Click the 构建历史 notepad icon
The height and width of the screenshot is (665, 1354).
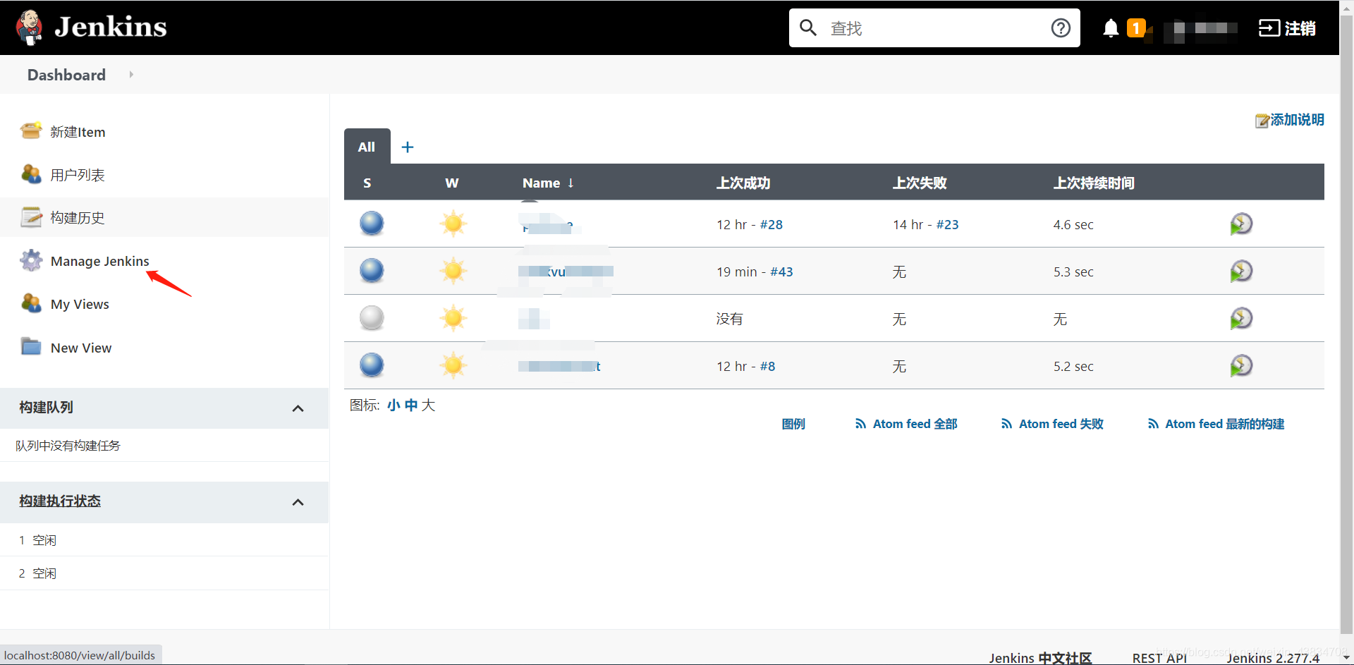pos(31,217)
